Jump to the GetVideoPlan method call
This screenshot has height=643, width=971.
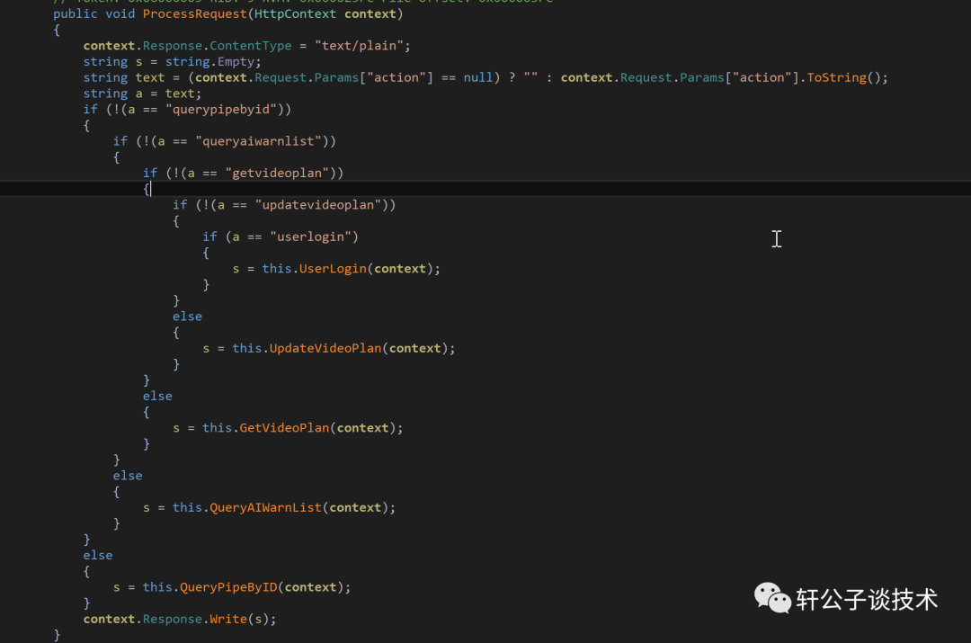[x=284, y=428]
